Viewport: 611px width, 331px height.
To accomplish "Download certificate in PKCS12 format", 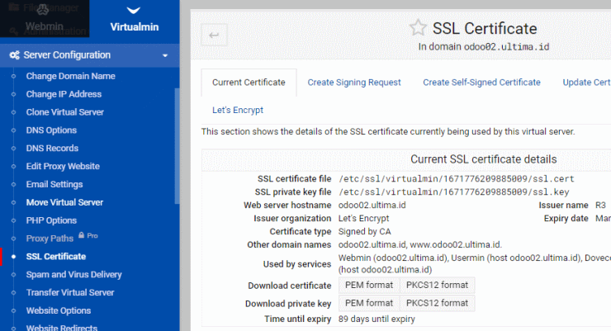I will coord(438,286).
